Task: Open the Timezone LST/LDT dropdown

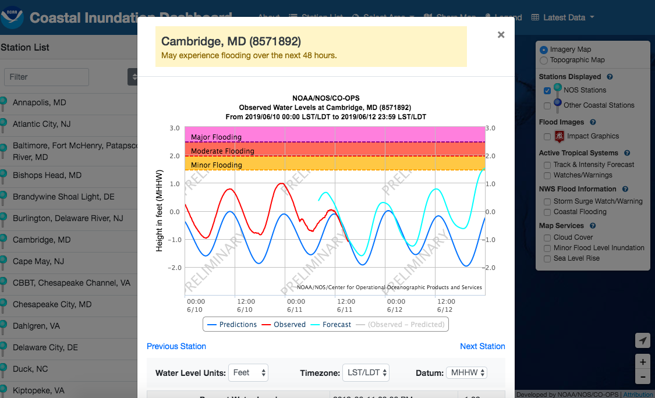Action: [x=366, y=373]
